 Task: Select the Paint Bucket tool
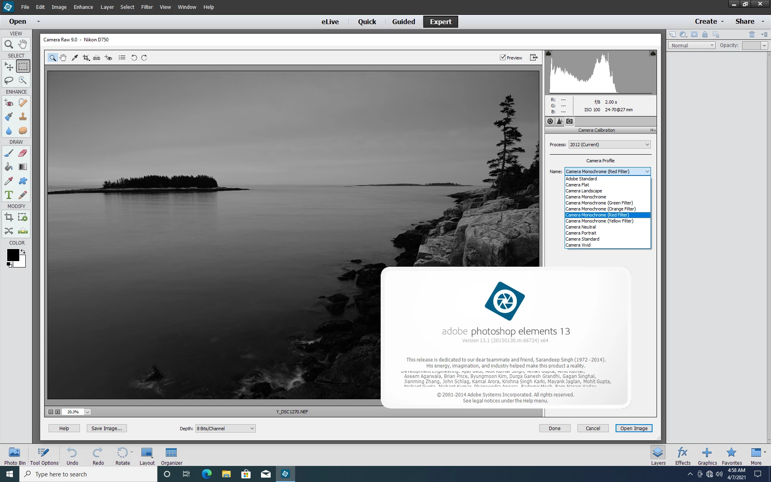coord(9,167)
